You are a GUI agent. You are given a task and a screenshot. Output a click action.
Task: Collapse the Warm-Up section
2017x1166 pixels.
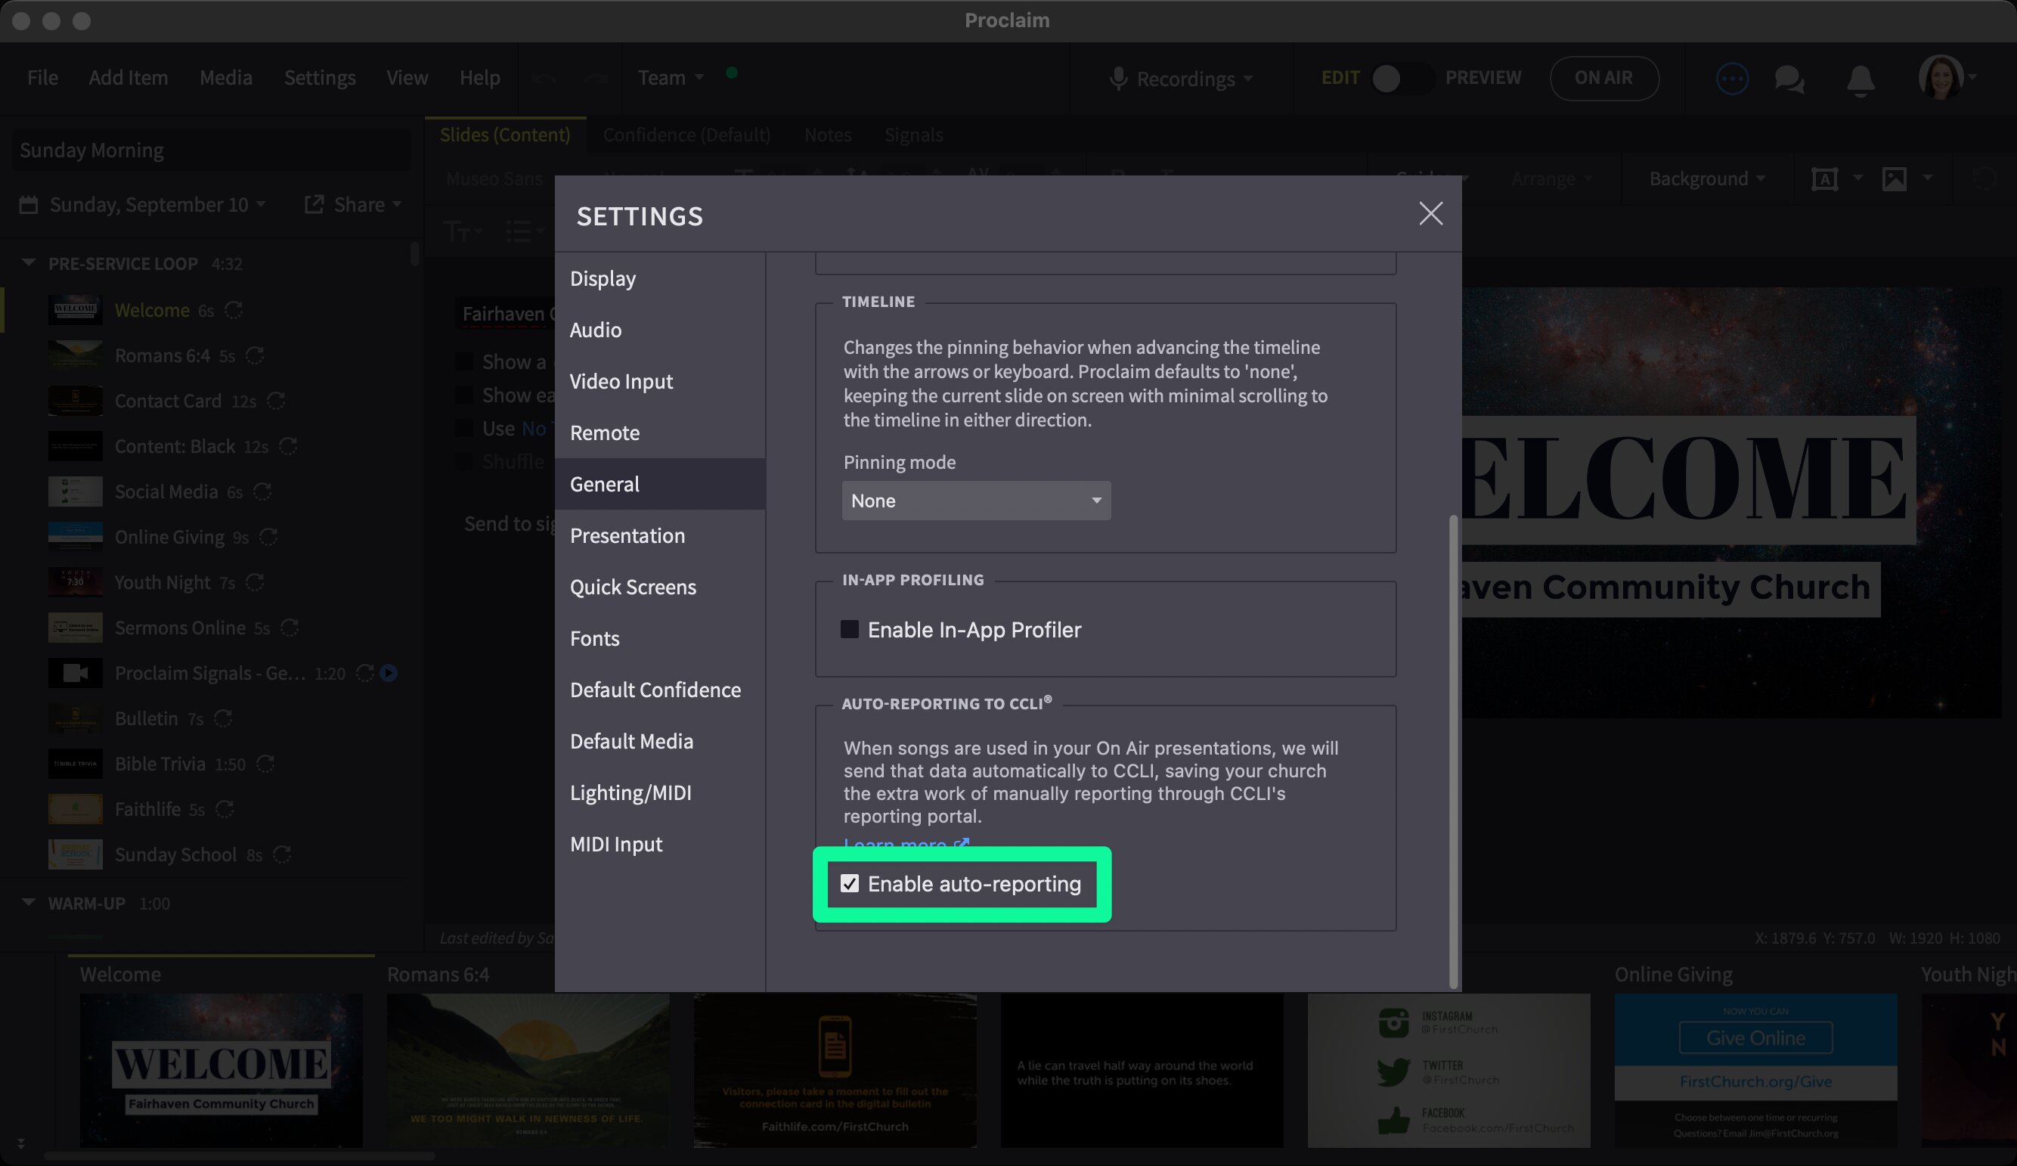28,903
